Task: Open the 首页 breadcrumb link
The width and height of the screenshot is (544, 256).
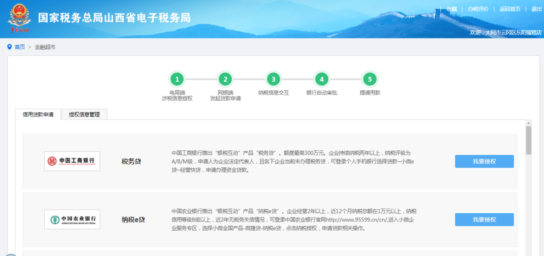Action: (x=20, y=47)
